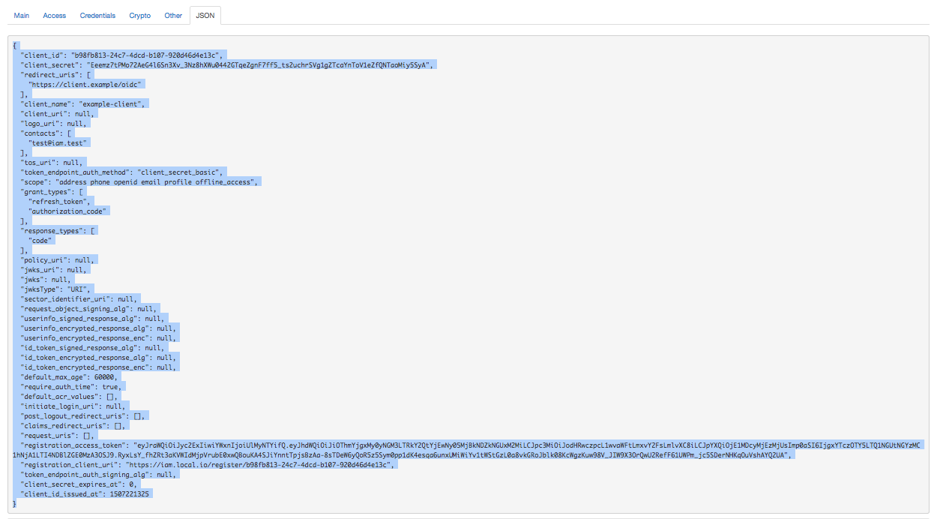Go to the Crypto tab
This screenshot has width=937, height=519.
tap(139, 15)
